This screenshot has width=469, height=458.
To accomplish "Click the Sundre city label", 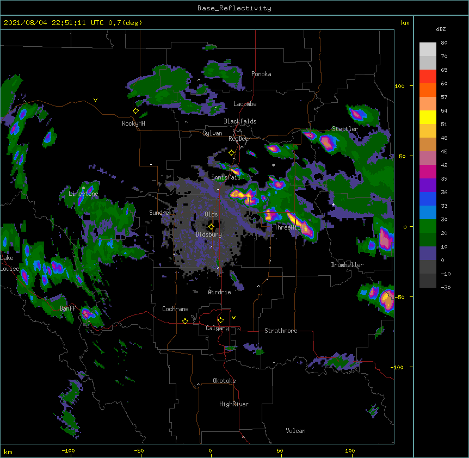I will tap(159, 212).
